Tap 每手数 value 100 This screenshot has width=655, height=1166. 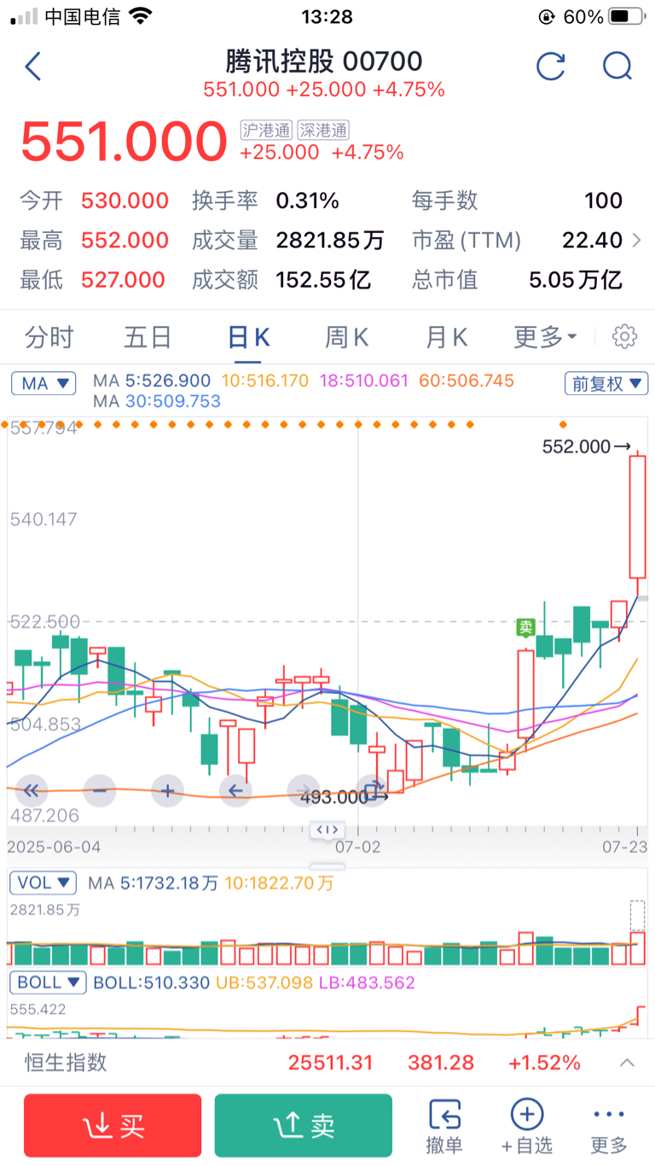coord(603,201)
